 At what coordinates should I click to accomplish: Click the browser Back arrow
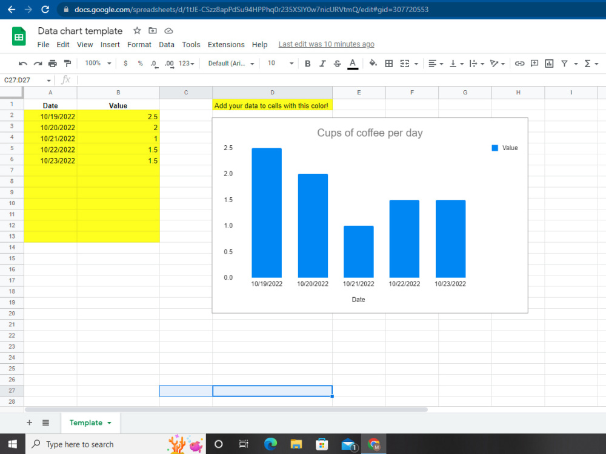pyautogui.click(x=12, y=10)
